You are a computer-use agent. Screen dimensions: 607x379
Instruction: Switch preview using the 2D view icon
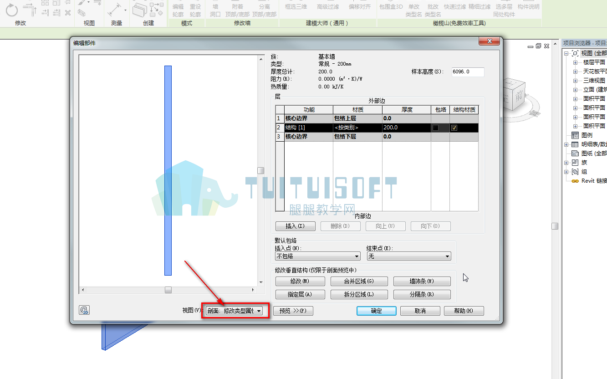pos(84,310)
